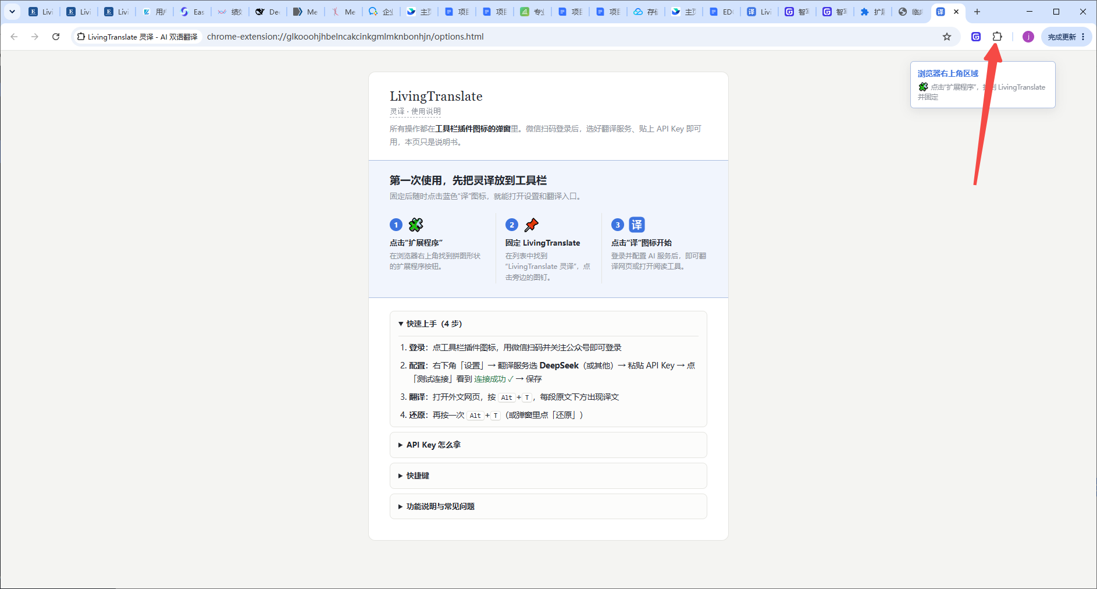Viewport: 1097px width, 589px height.
Task: Click the 登录 step in the quick start list
Action: pos(515,347)
